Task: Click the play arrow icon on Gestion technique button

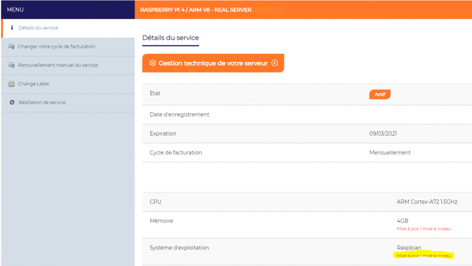Action: (x=274, y=63)
